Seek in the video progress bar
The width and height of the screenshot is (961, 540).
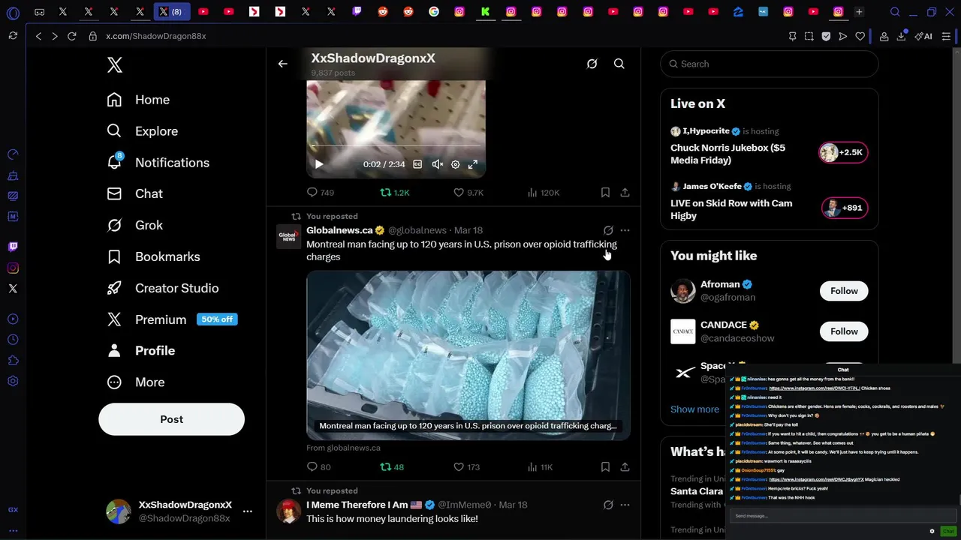(x=396, y=145)
